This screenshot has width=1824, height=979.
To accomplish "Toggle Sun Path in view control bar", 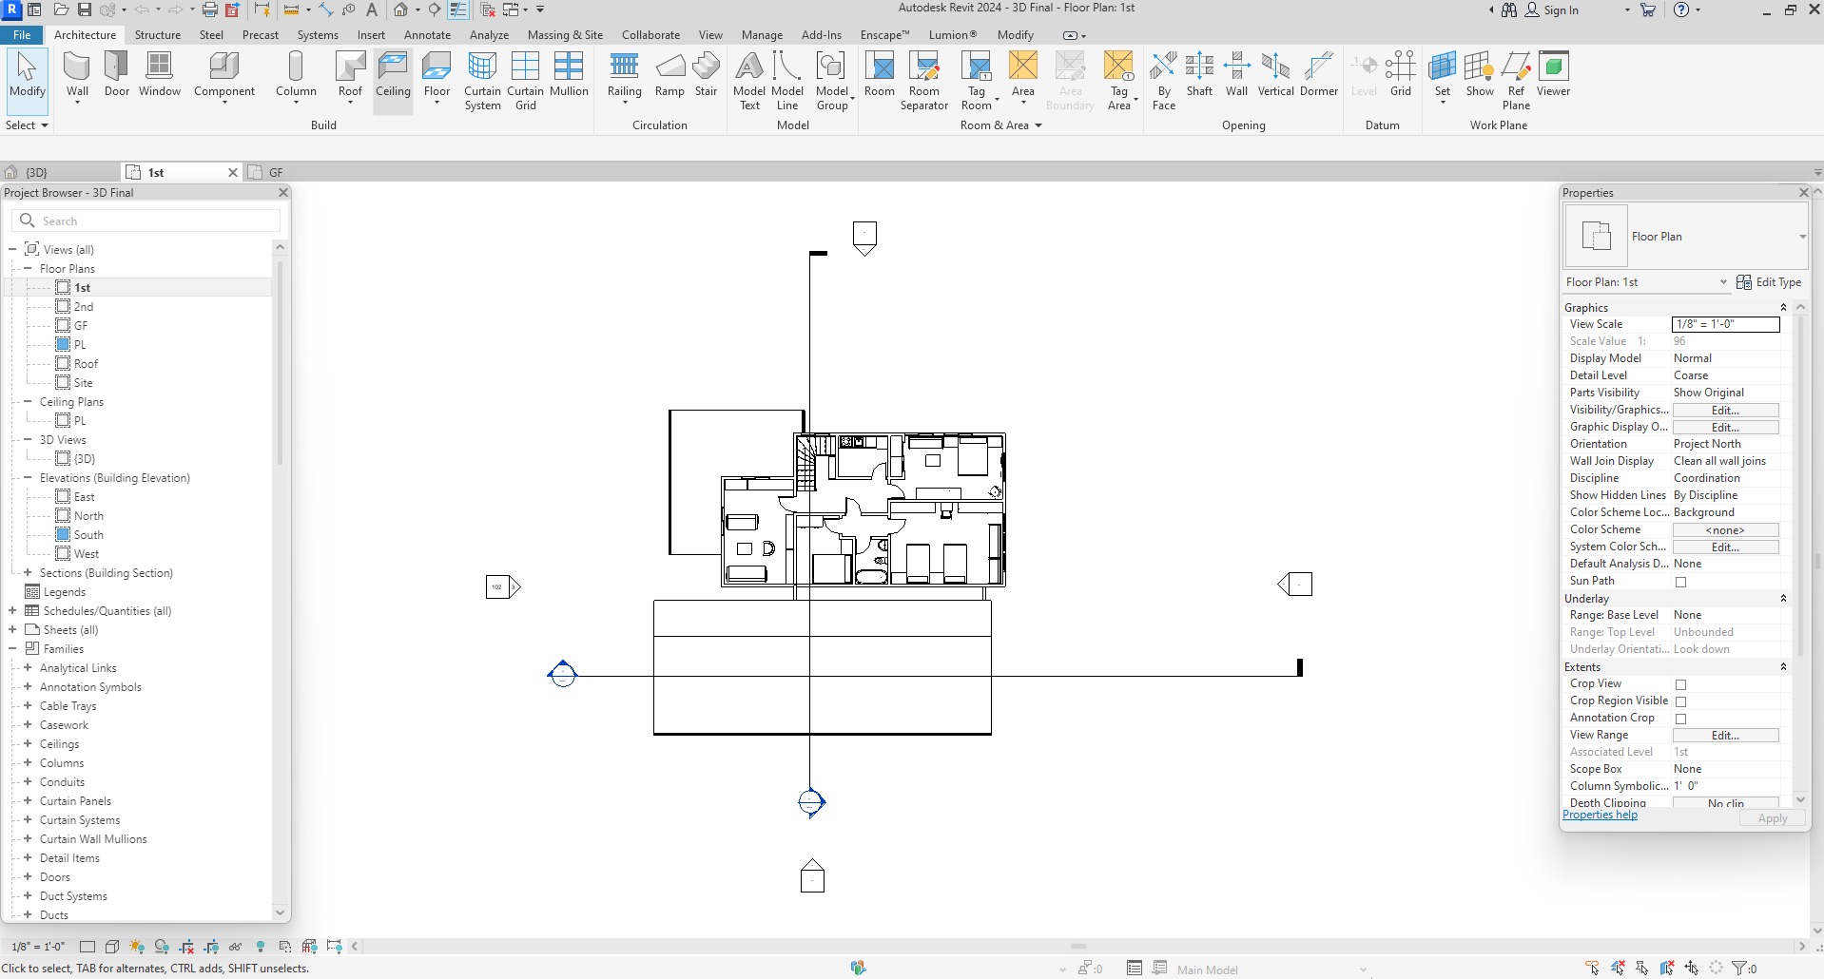I will coord(137,947).
